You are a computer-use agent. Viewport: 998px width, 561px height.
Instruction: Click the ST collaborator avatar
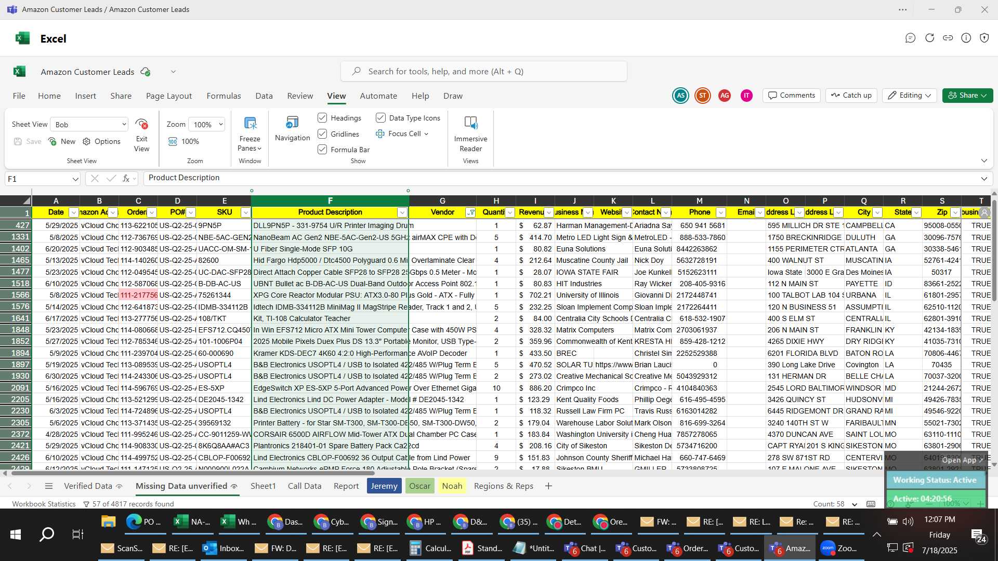[702, 96]
